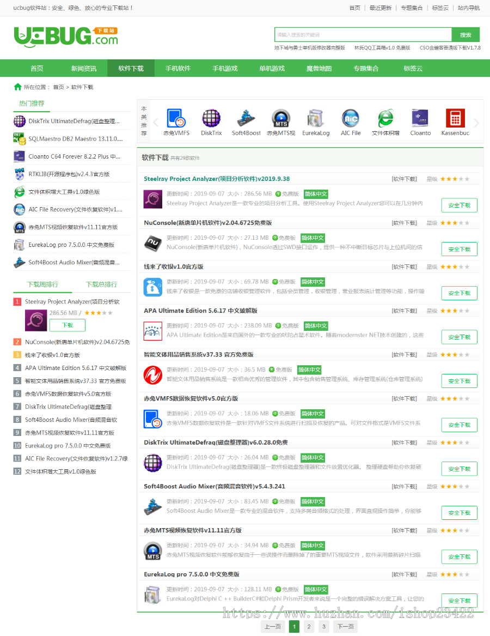The image size is (490, 636).
Task: Click the green 搜索 search button
Action: pos(465,34)
